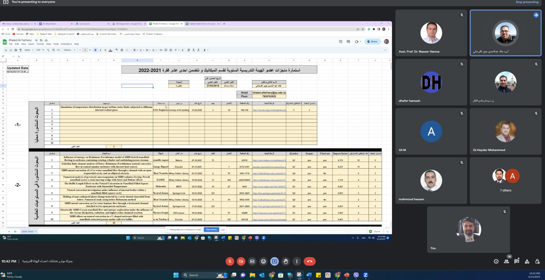Click the font size field showing 10
The image size is (545, 280).
(x=85, y=50)
